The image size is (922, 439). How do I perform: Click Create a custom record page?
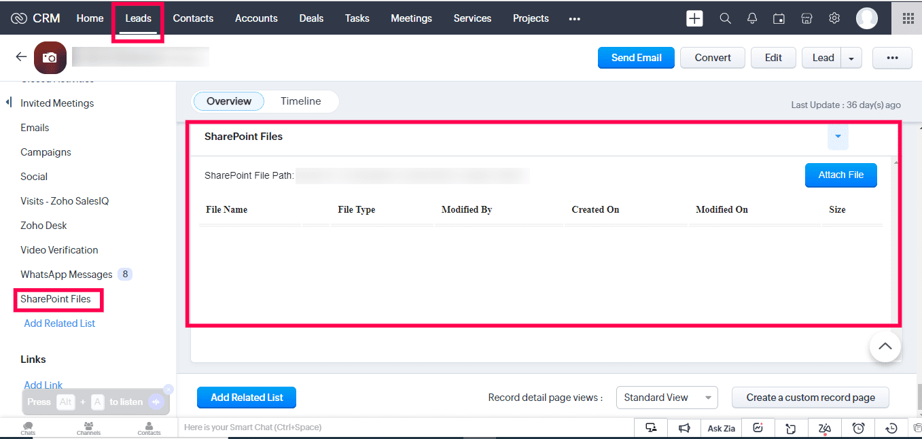pyautogui.click(x=811, y=398)
